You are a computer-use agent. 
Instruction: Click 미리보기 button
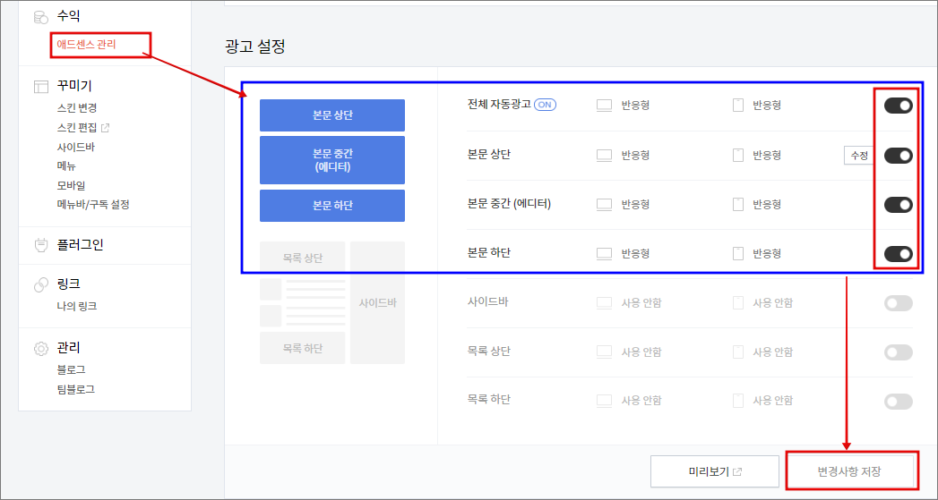click(715, 472)
